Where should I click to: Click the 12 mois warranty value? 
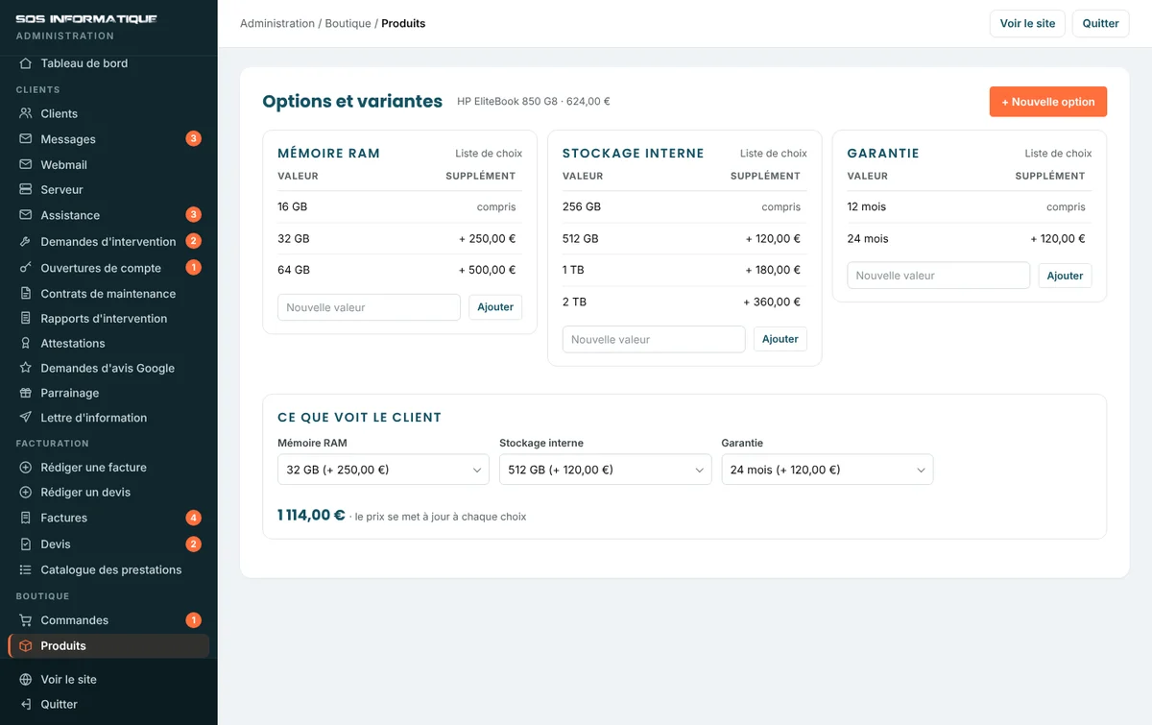[x=867, y=206]
